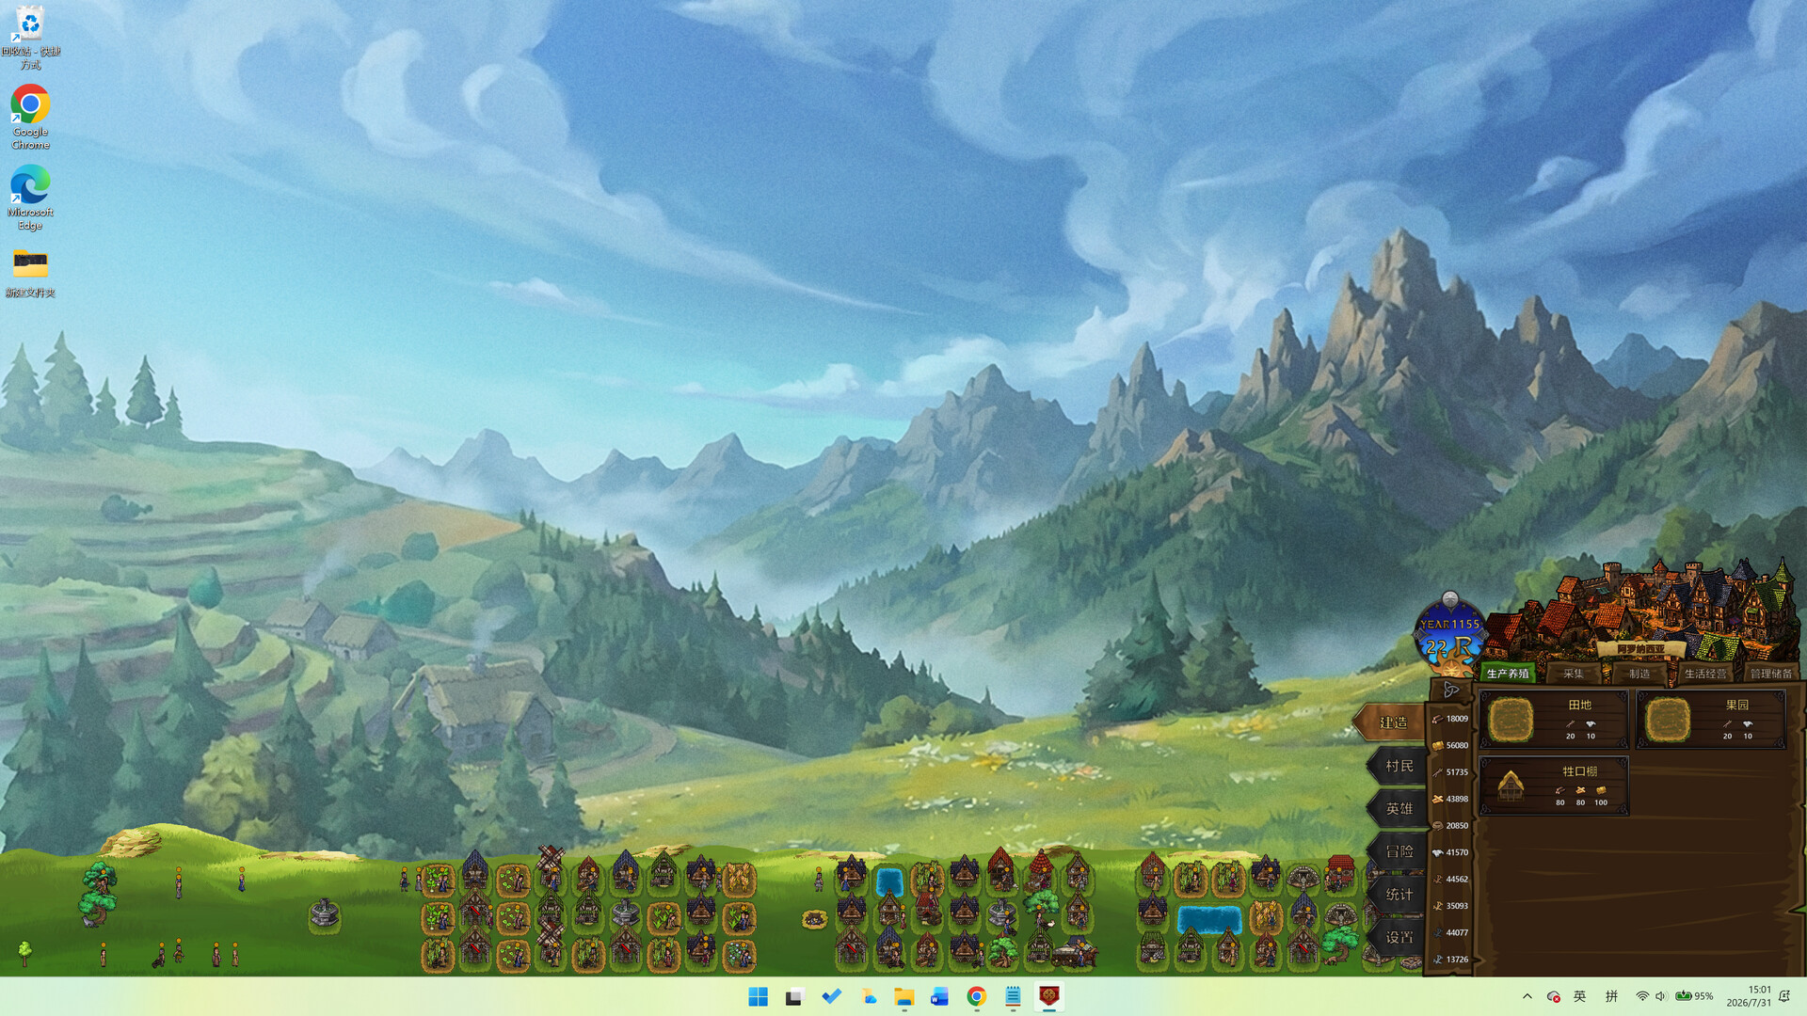Click the resource icon beside 20850
The image size is (1807, 1016).
point(1437,826)
